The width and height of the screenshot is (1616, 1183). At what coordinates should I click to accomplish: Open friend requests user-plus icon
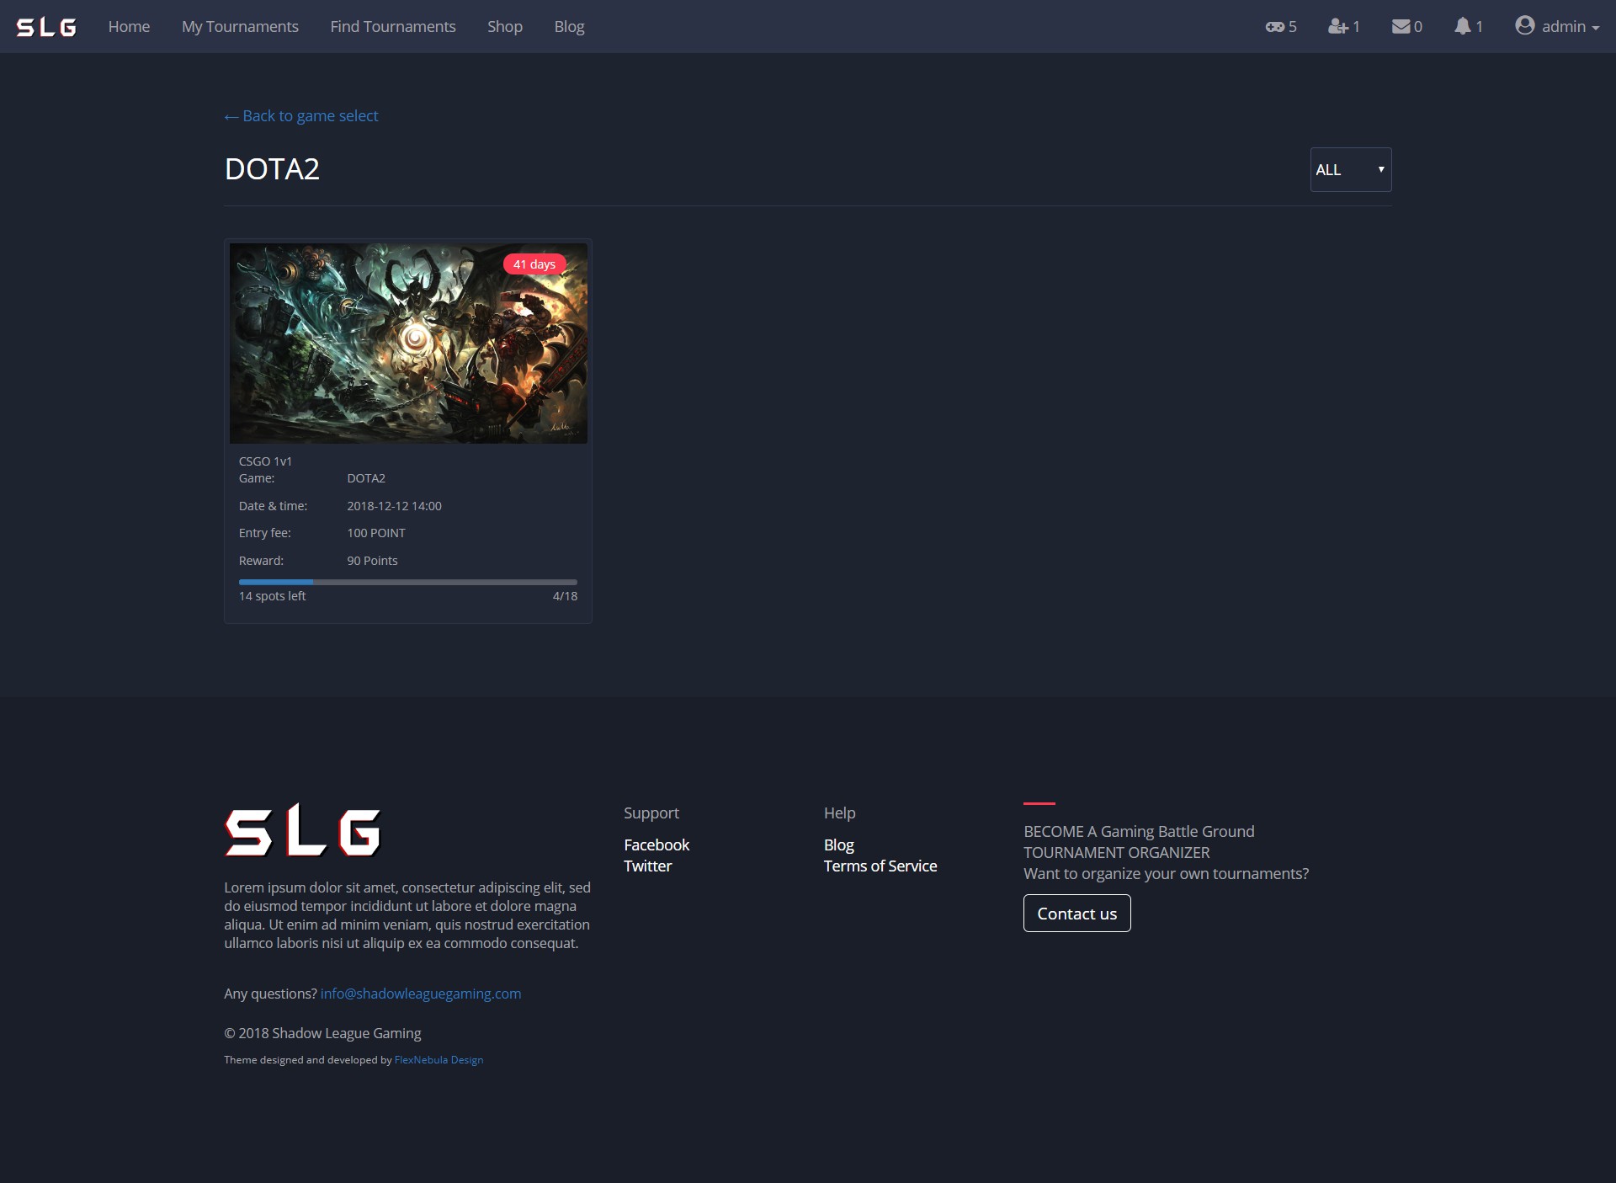tap(1337, 27)
